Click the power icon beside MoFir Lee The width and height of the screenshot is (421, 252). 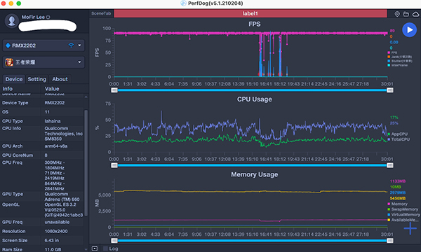(x=48, y=17)
